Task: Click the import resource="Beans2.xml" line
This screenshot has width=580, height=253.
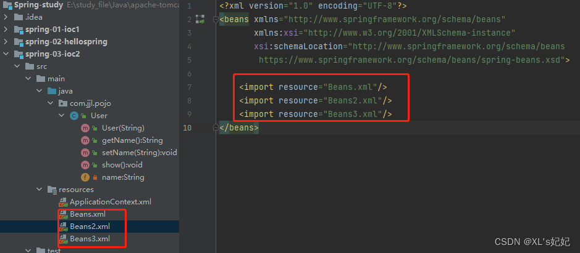Action: [316, 100]
